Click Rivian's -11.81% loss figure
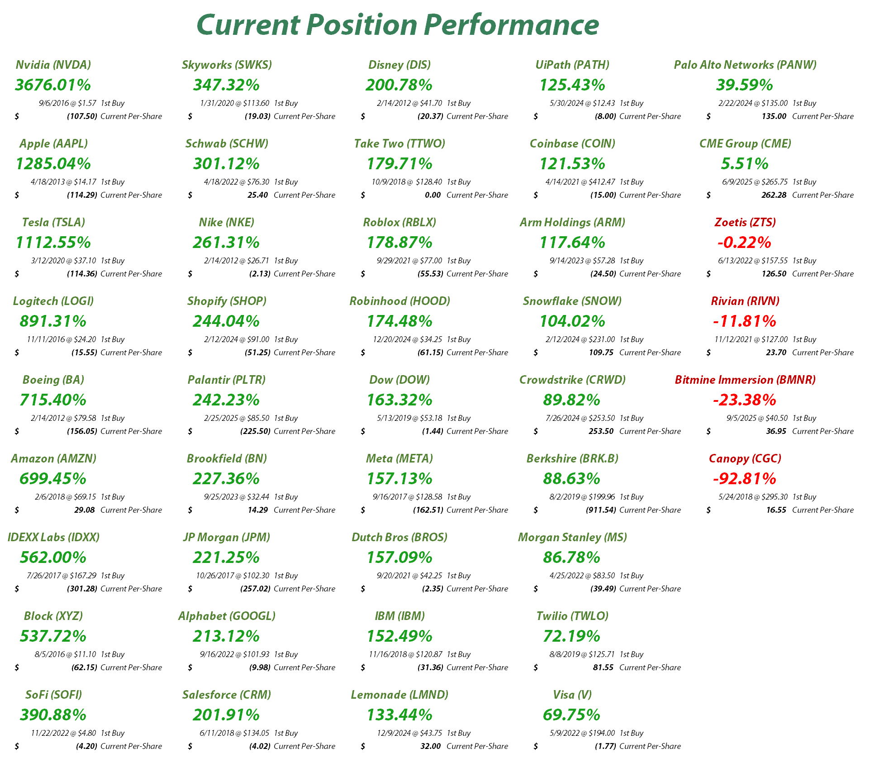 (x=745, y=321)
